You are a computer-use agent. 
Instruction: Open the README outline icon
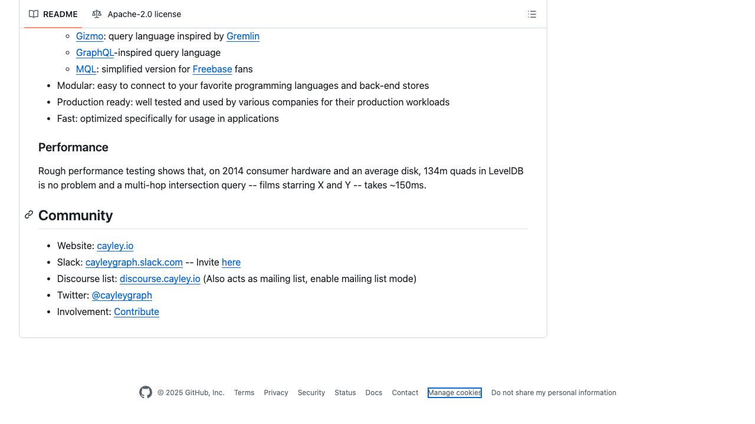tap(532, 14)
